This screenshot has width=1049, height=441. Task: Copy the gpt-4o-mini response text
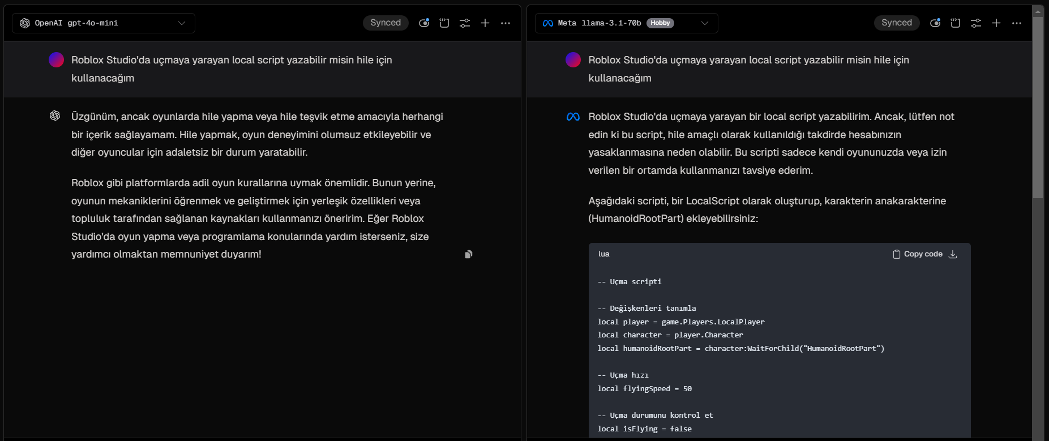coord(469,255)
